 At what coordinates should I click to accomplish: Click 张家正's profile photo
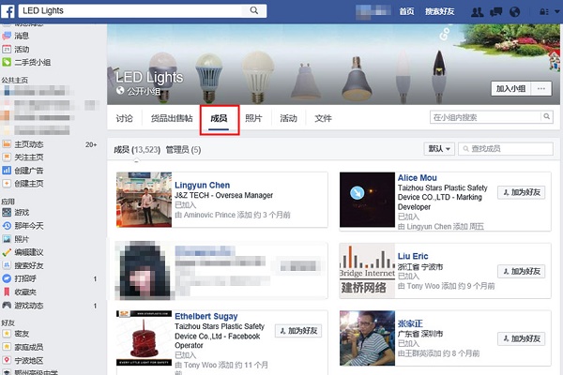[x=367, y=338]
